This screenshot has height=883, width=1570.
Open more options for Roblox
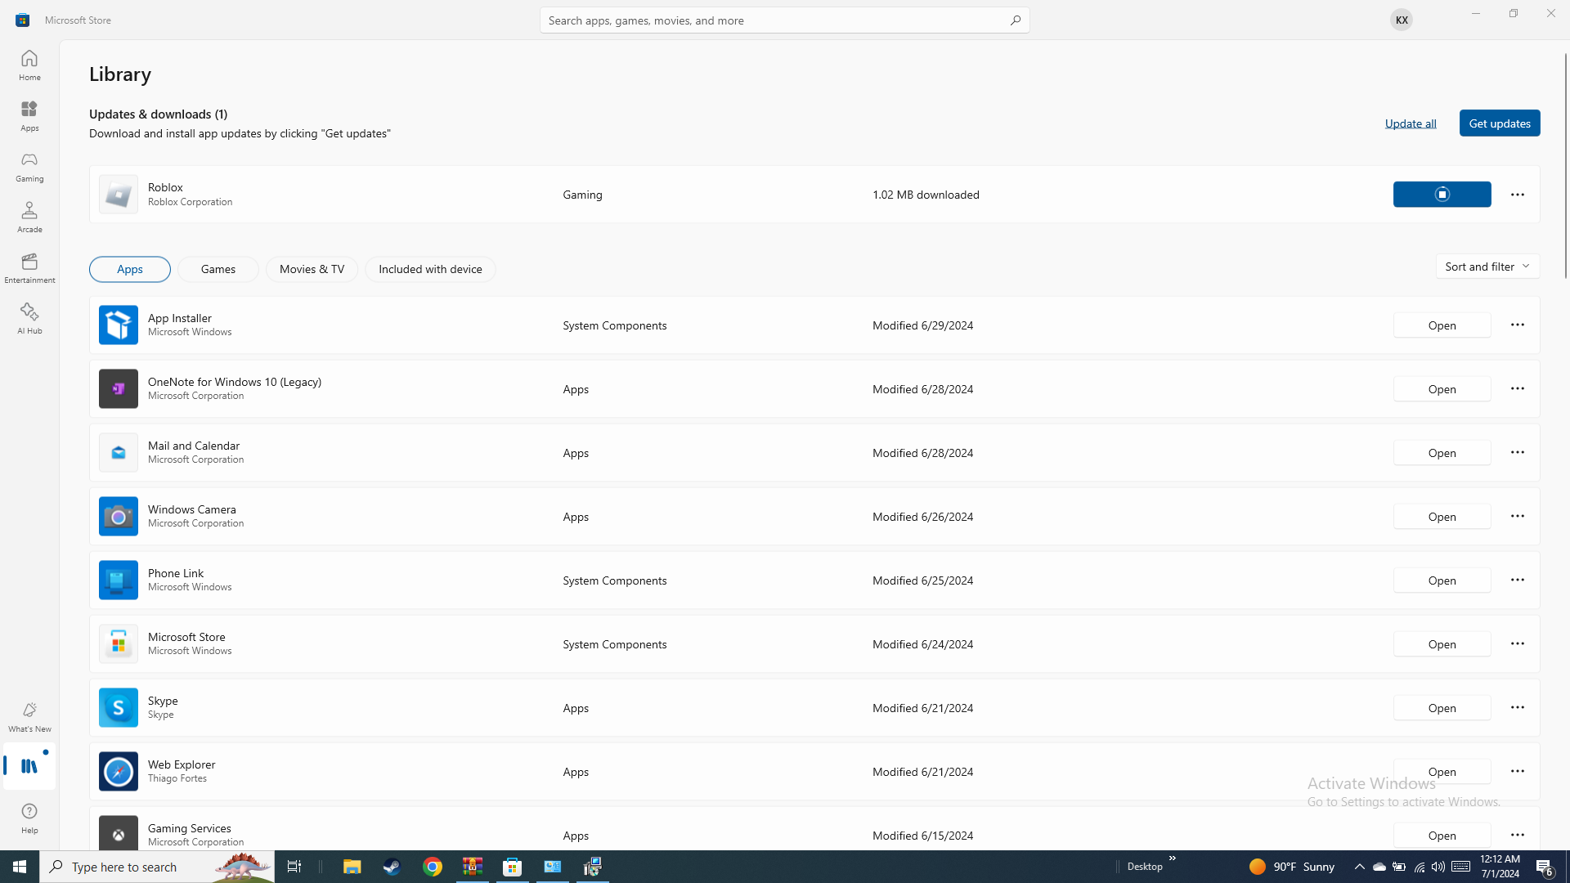[1517, 194]
